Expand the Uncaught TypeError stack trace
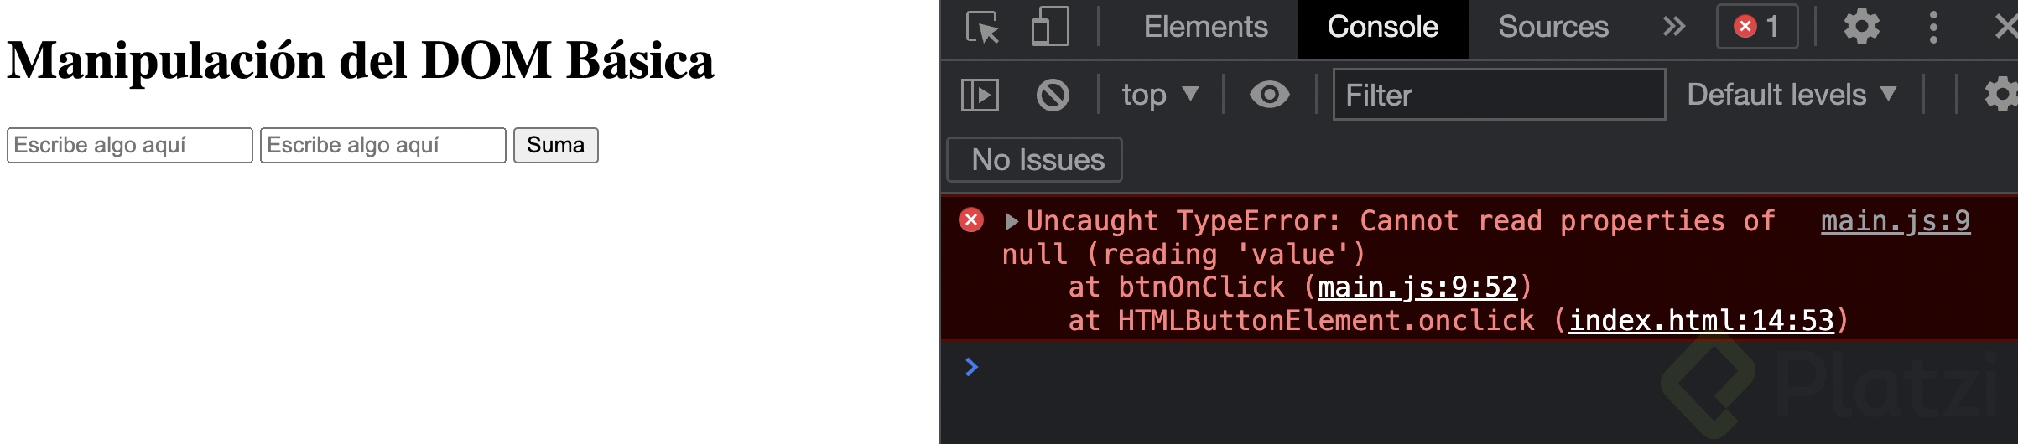 click(1012, 221)
